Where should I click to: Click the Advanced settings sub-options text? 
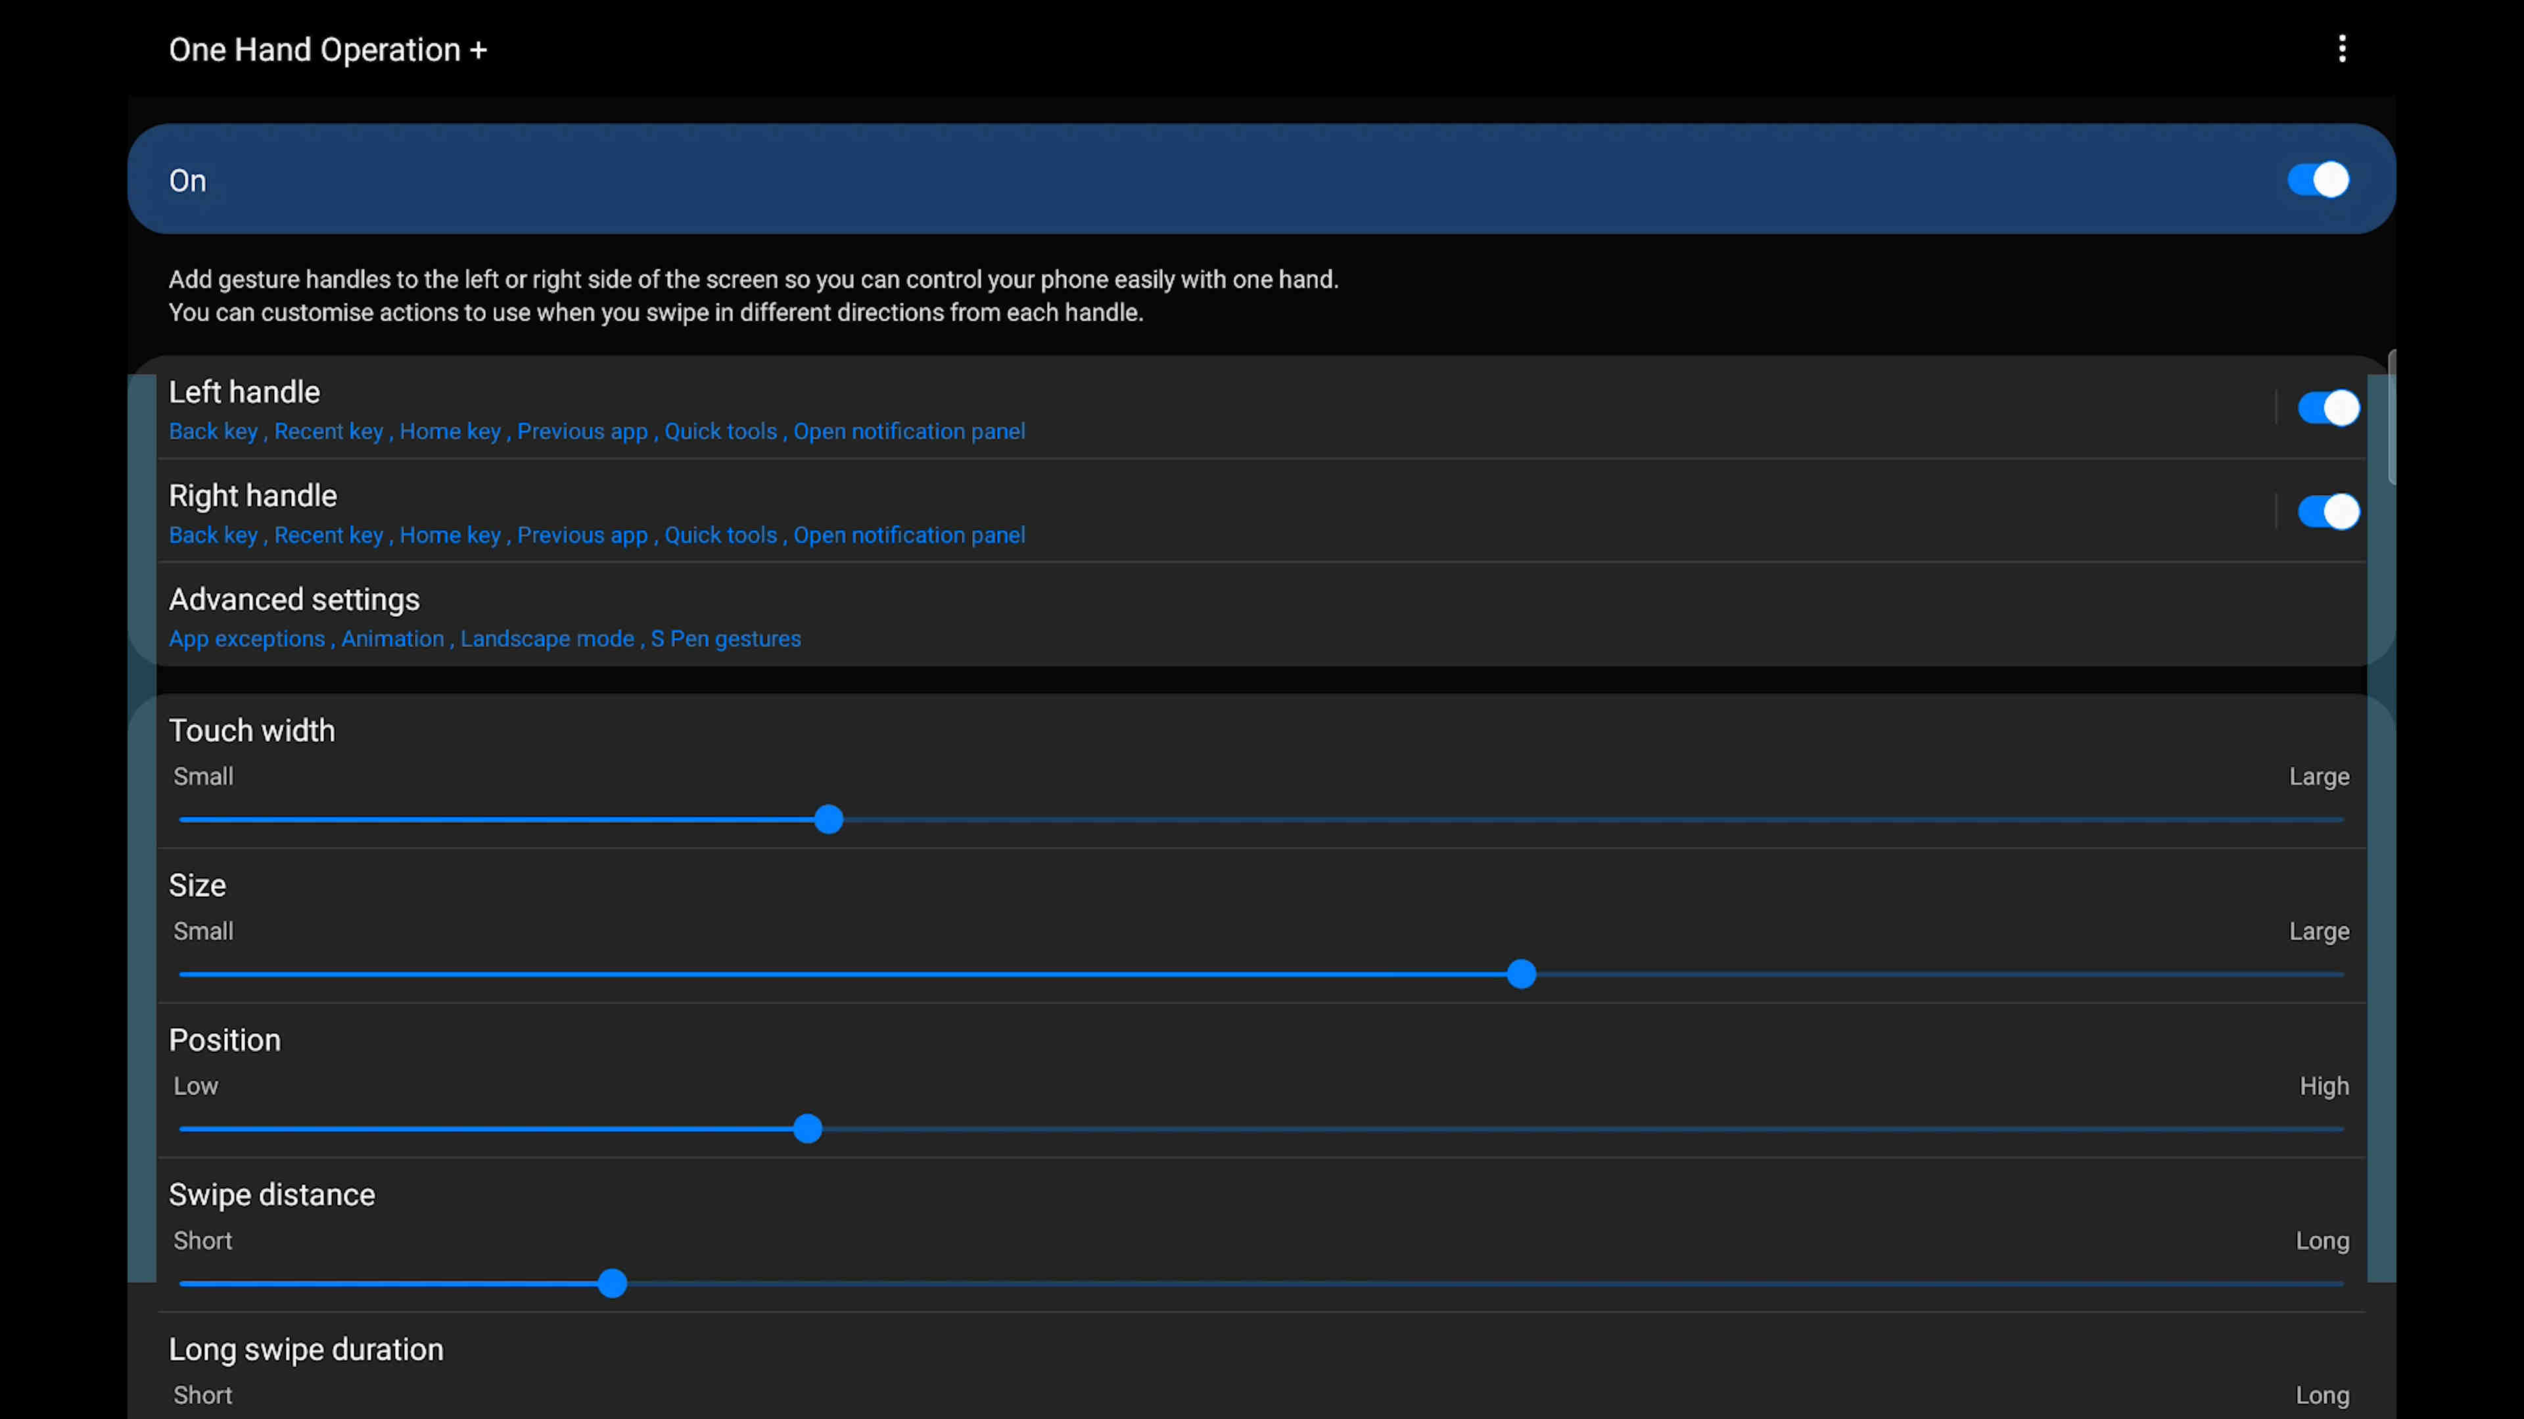[x=485, y=639]
